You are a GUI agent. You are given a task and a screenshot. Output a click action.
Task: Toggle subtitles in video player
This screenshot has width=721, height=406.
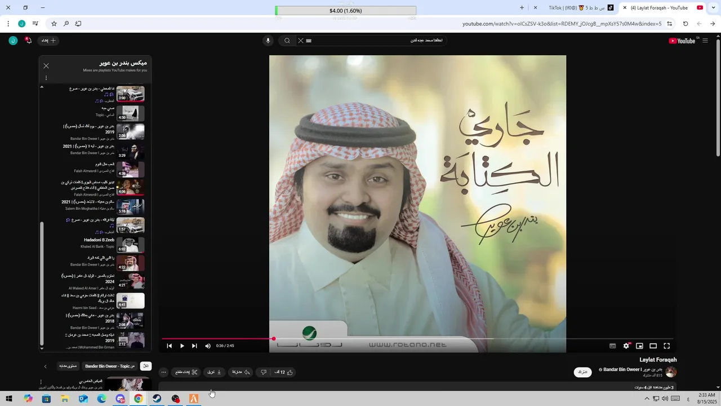(612, 346)
